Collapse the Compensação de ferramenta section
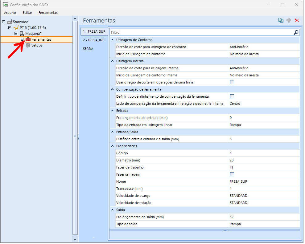This screenshot has height=244, width=305. click(113, 90)
